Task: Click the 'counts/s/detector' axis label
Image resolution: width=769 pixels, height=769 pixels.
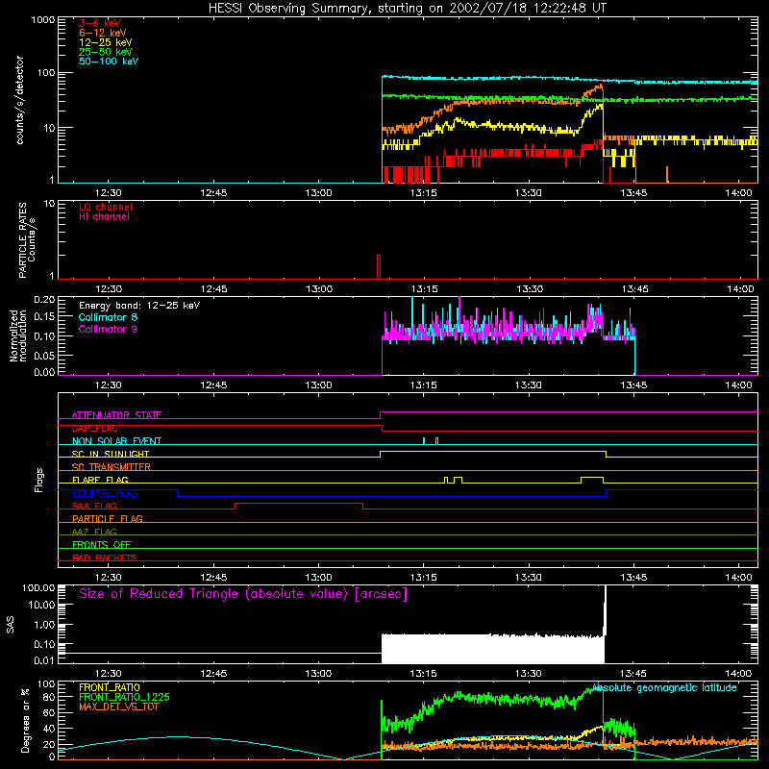Action: pyautogui.click(x=19, y=100)
